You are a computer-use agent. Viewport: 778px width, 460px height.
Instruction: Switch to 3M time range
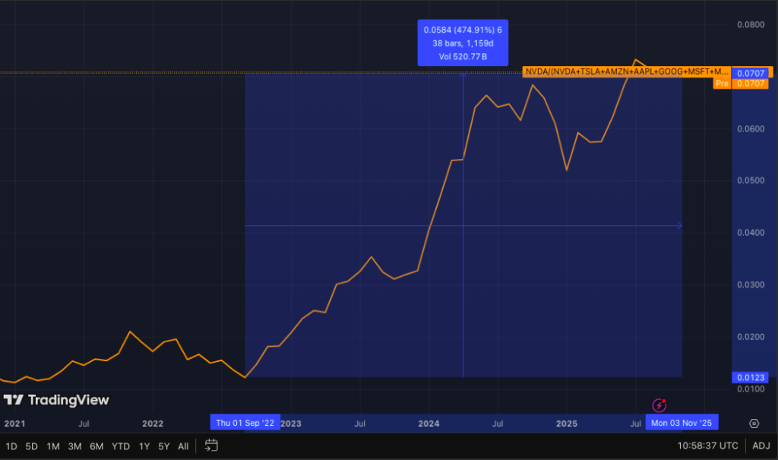coord(74,446)
